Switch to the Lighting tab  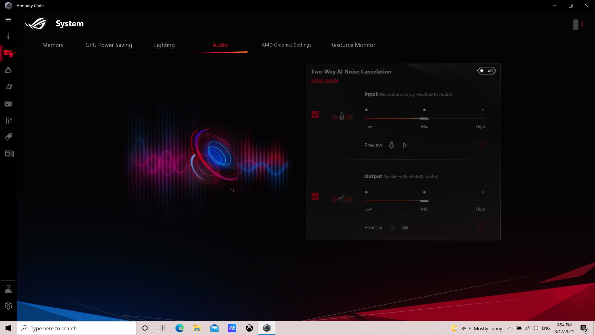coord(164,45)
